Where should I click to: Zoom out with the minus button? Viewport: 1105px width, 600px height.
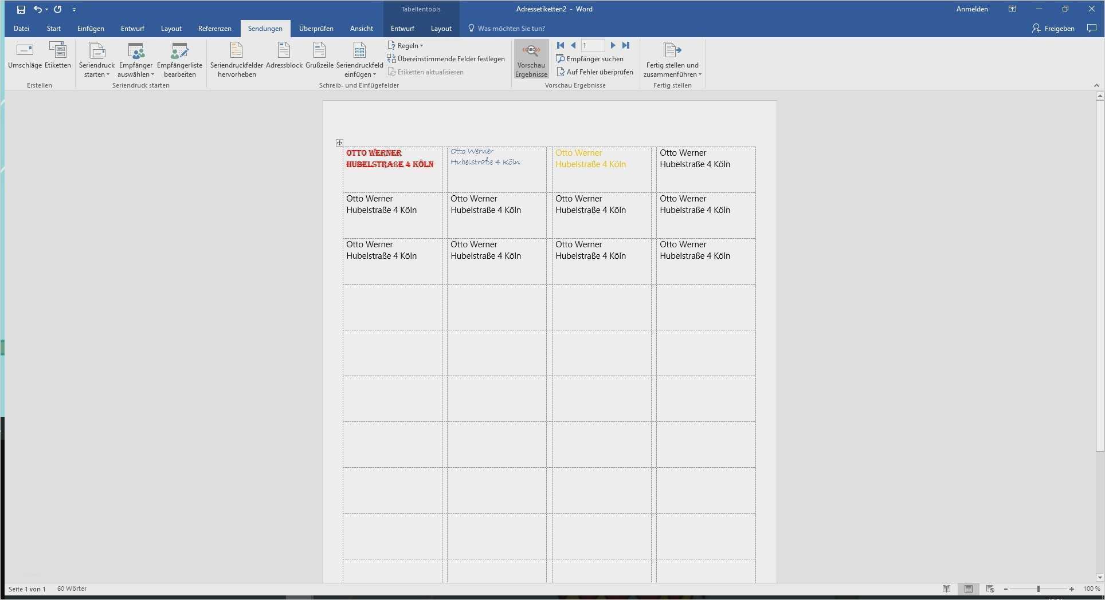coord(1006,589)
